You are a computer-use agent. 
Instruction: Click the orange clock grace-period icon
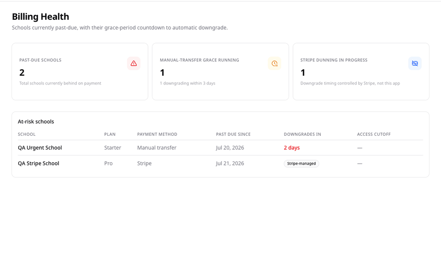(275, 63)
